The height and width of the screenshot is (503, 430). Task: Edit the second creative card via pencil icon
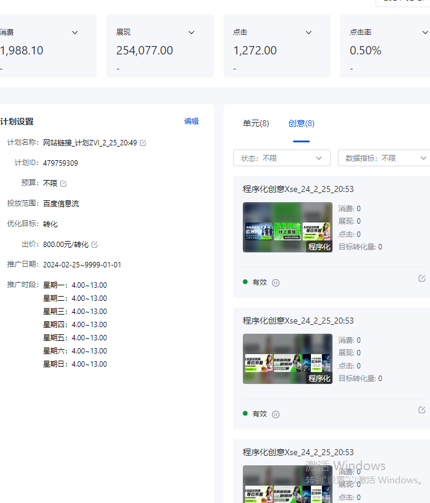[x=422, y=410]
